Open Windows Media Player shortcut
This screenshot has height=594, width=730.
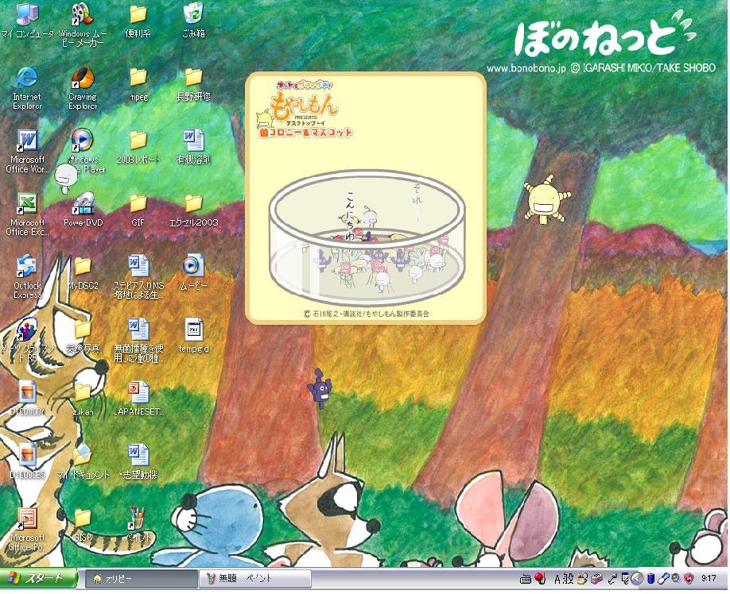pyautogui.click(x=83, y=152)
